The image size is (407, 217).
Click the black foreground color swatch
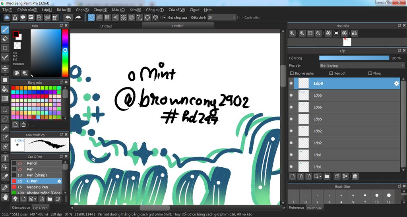pos(16,34)
